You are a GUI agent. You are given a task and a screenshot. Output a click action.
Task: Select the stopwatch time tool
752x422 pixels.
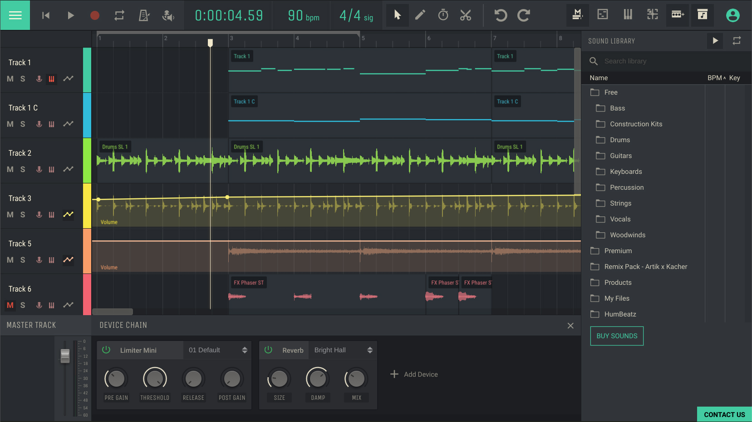tap(443, 15)
